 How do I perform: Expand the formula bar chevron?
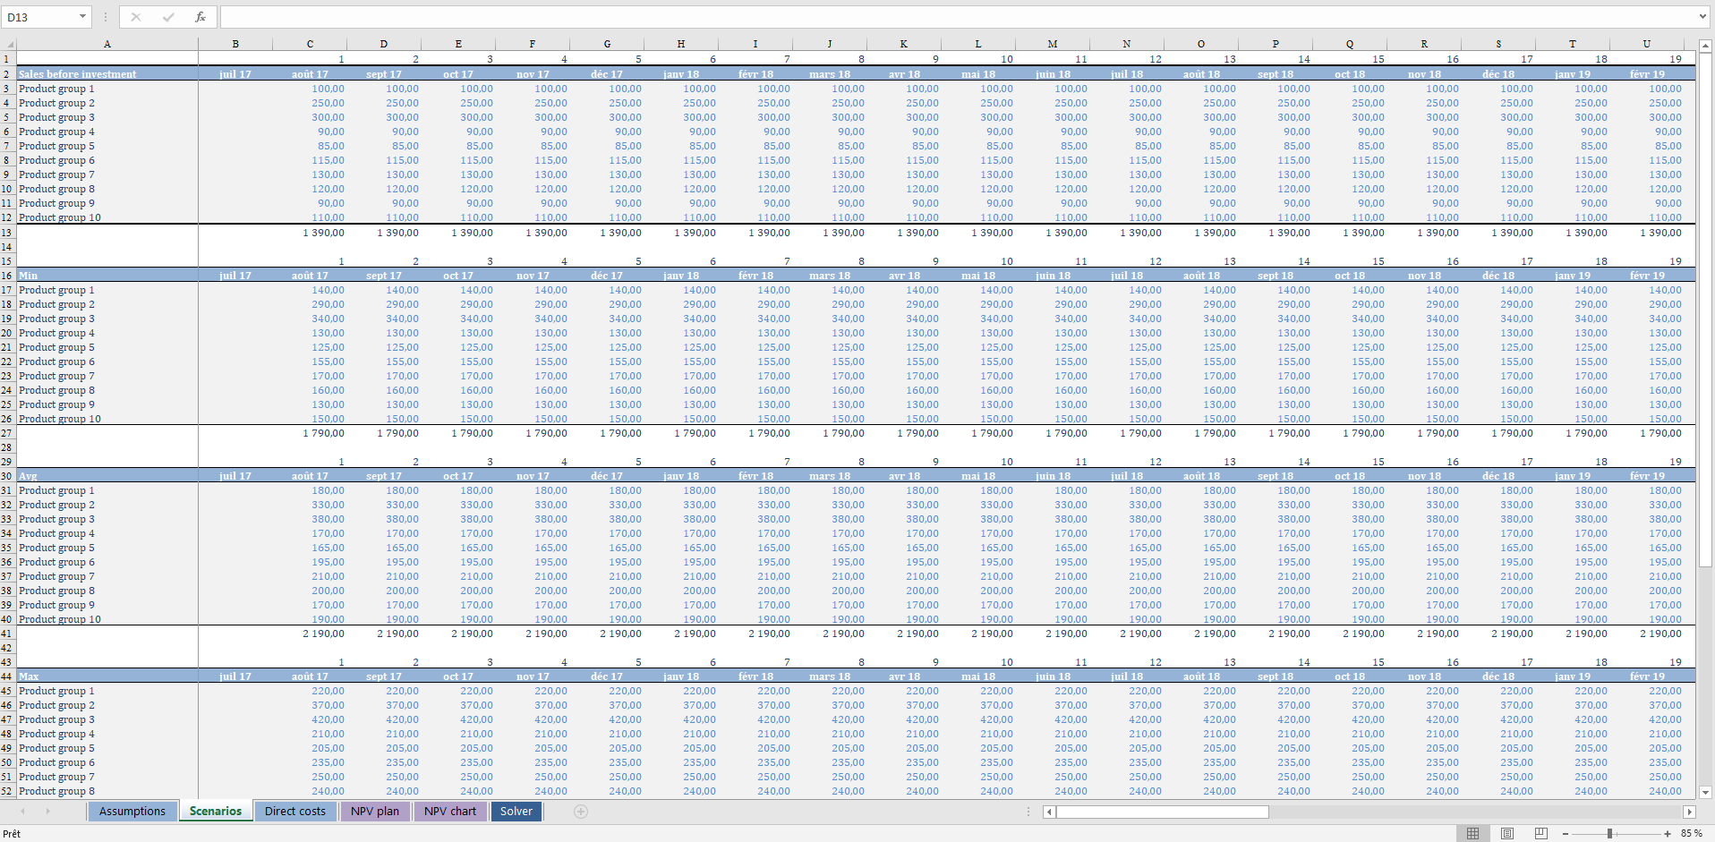click(x=1703, y=17)
